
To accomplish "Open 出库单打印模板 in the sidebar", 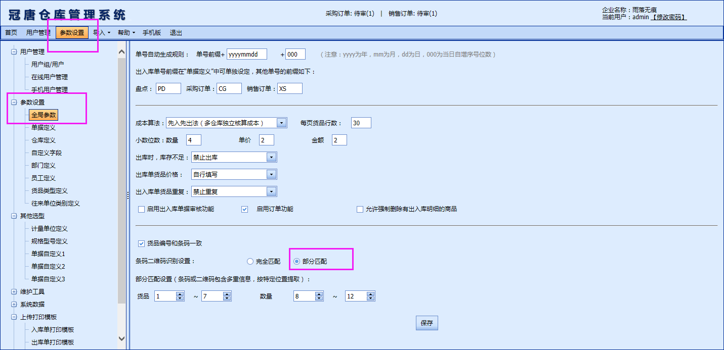I will point(53,342).
